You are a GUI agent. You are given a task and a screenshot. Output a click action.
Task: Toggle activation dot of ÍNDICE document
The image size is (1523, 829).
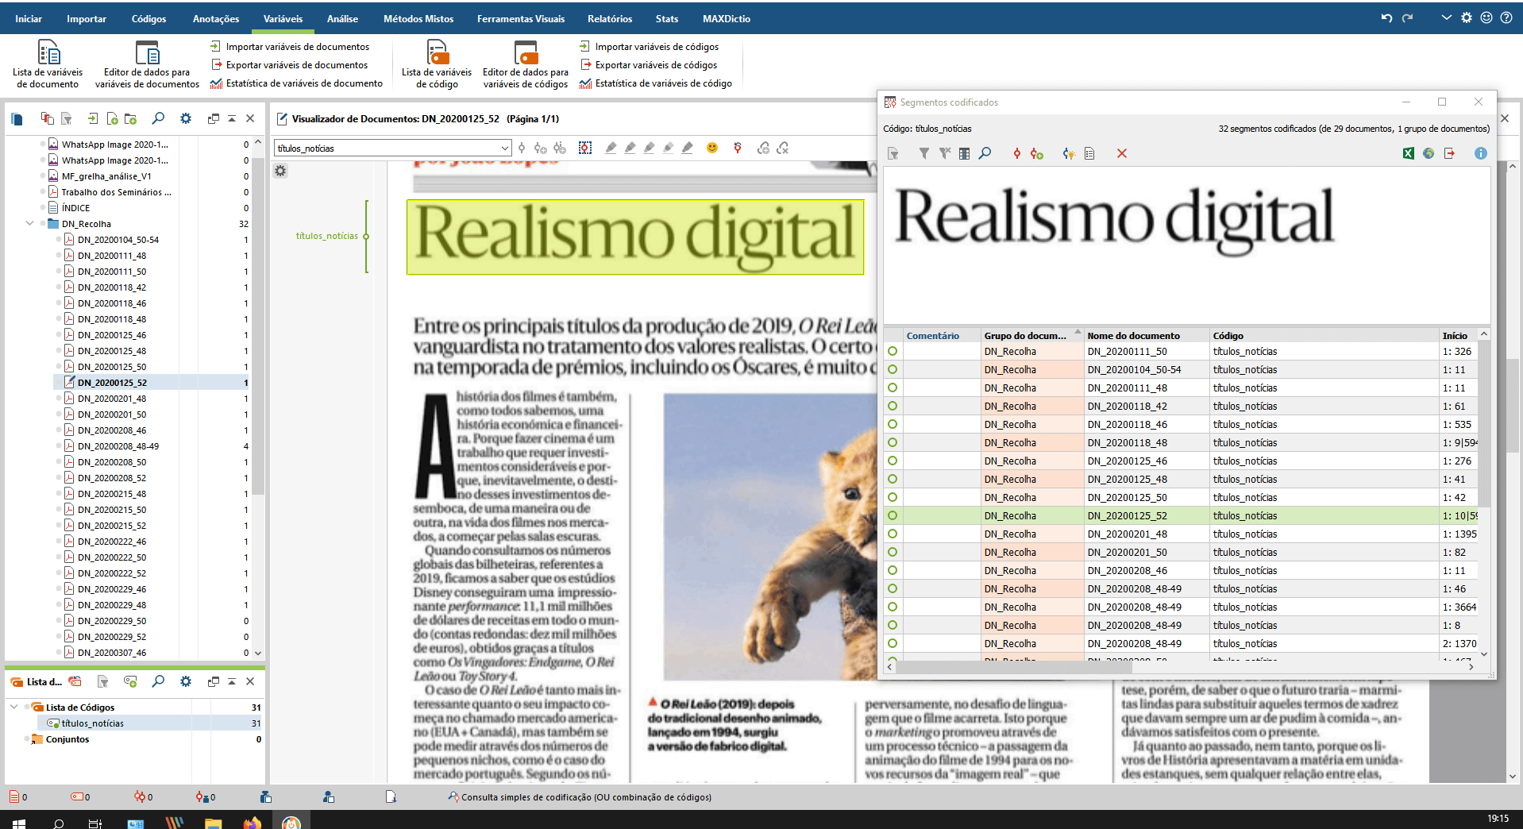43,208
